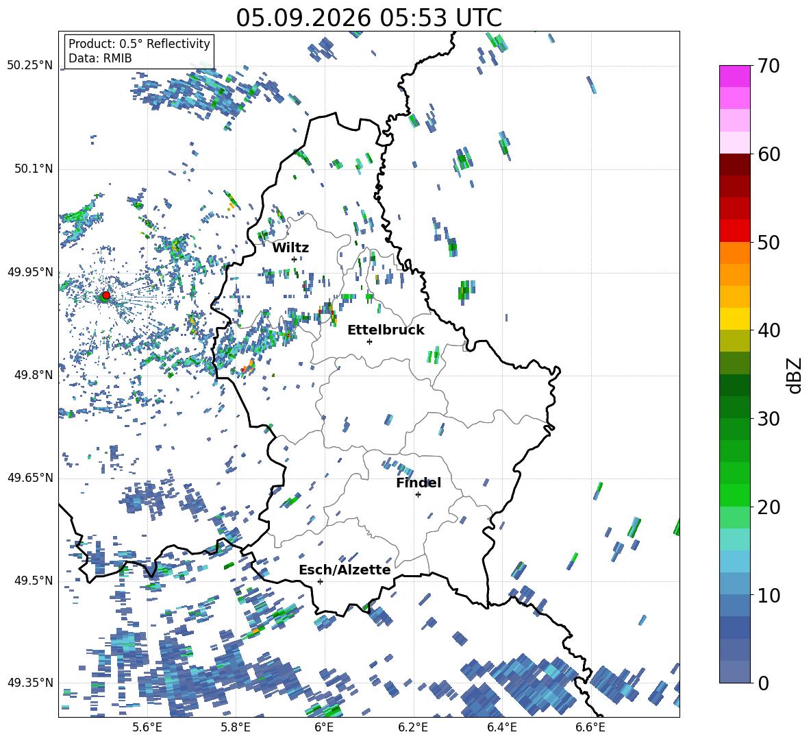Image resolution: width=811 pixels, height=741 pixels.
Task: Click the 49.8°N latitude tick label
Action: [34, 375]
